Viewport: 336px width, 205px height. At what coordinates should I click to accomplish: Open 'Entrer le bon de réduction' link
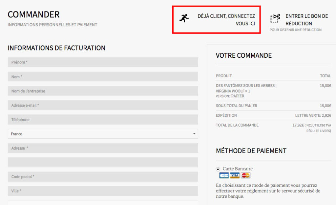tap(307, 20)
